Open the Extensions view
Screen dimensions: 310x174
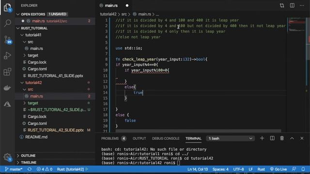pos(8,72)
